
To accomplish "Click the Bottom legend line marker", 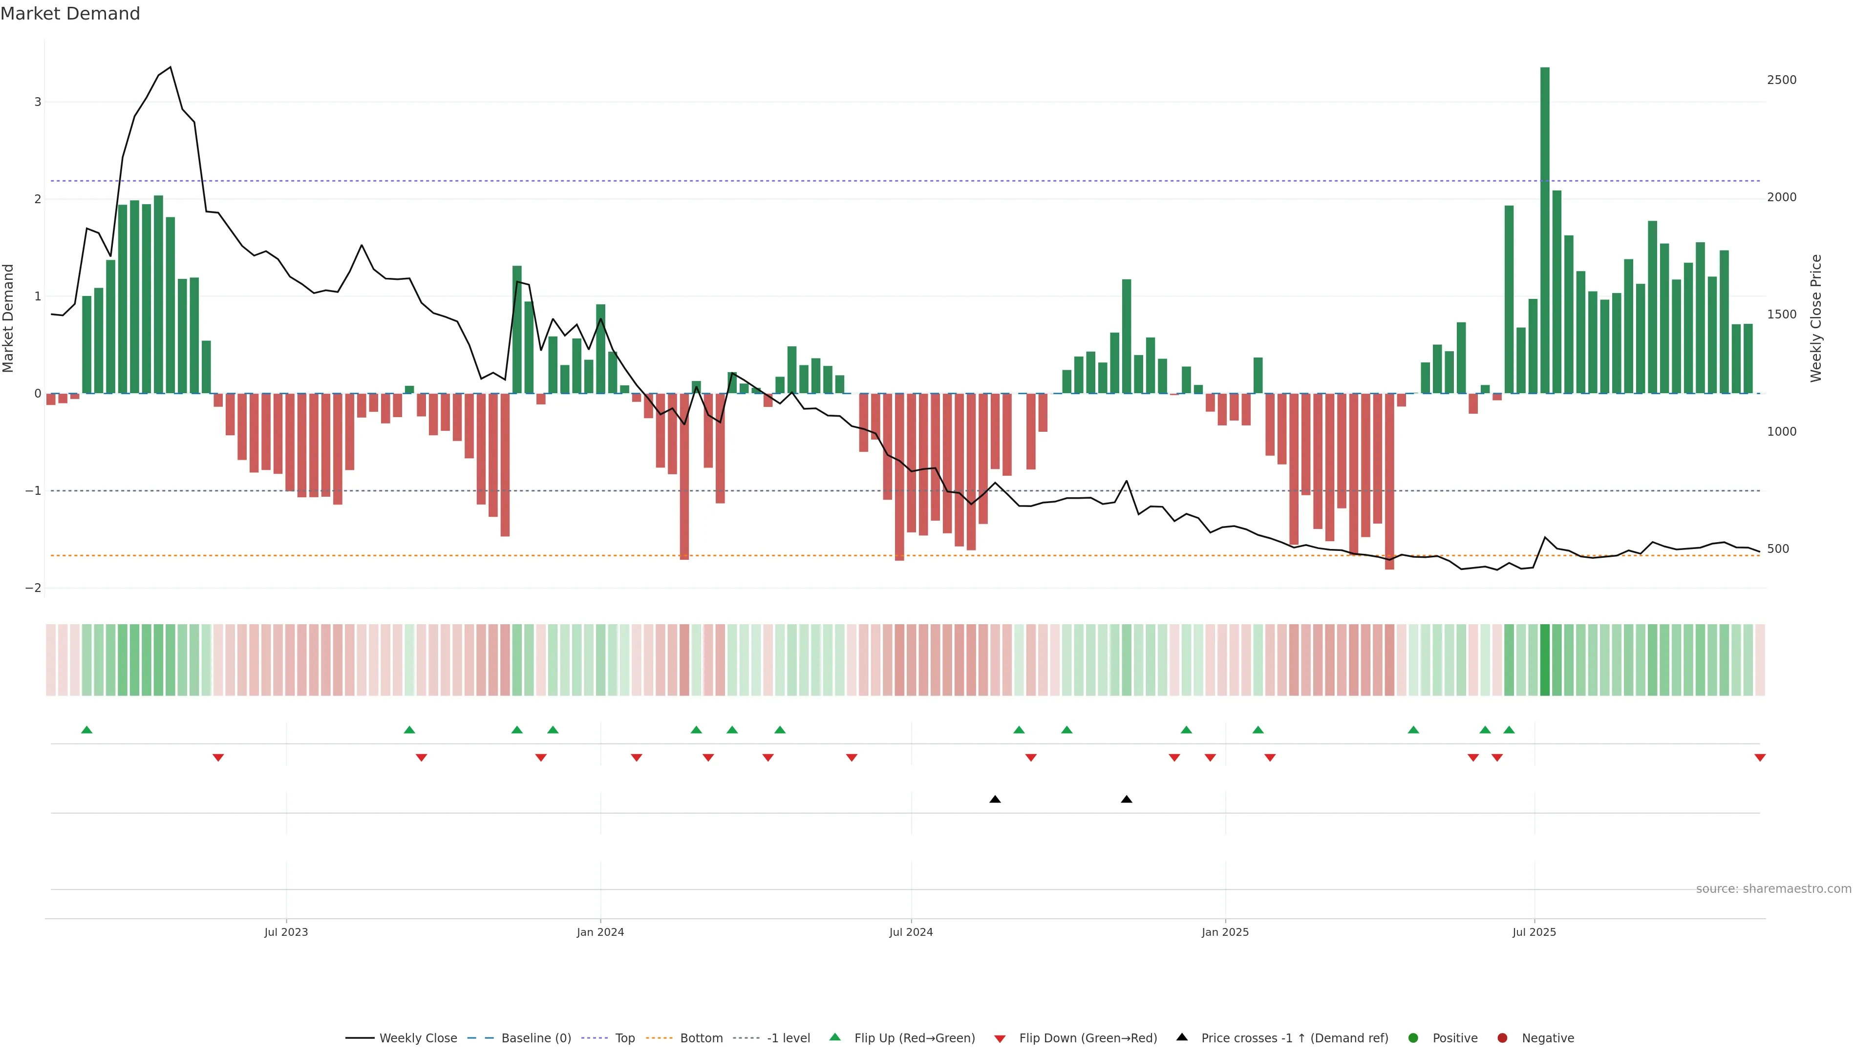I will point(659,1038).
